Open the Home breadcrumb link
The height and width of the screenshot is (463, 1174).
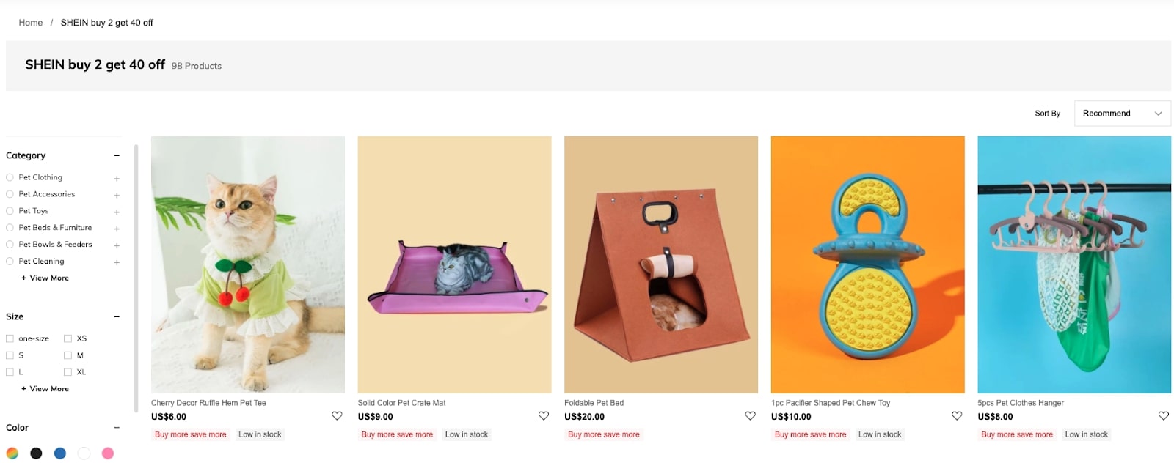pyautogui.click(x=30, y=22)
